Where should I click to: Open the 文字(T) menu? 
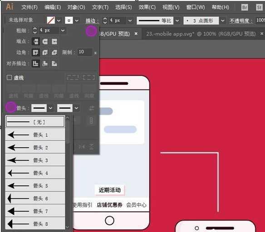(100, 7)
